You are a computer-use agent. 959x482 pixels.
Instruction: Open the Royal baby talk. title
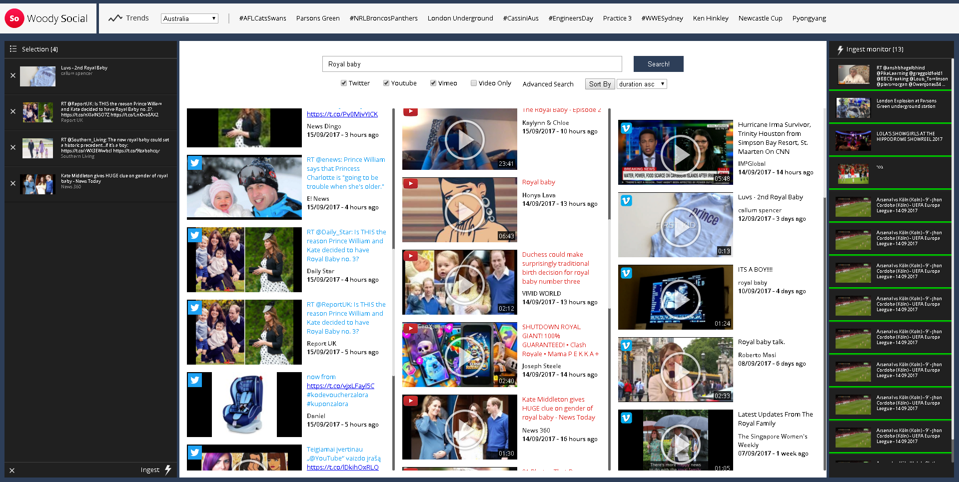[761, 342]
